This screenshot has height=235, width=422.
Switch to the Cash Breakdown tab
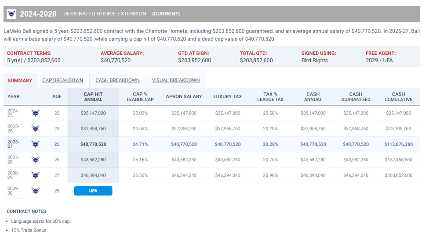(117, 80)
